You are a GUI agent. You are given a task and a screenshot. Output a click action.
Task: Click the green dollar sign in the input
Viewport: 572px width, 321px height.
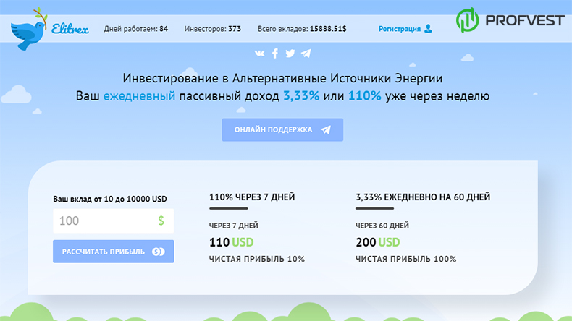point(161,221)
